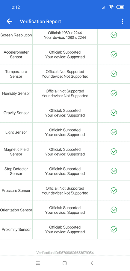Tap the Wi-Fi status bar icon

(111, 7)
